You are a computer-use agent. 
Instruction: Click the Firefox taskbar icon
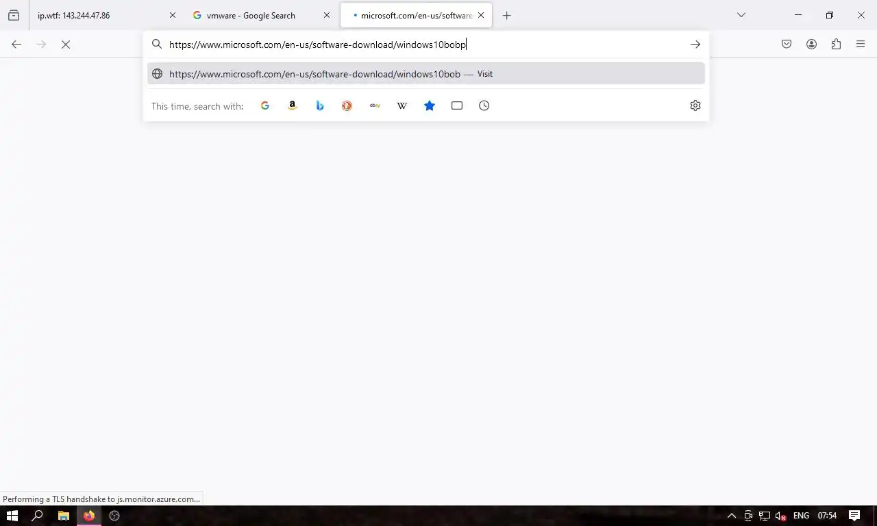88,516
